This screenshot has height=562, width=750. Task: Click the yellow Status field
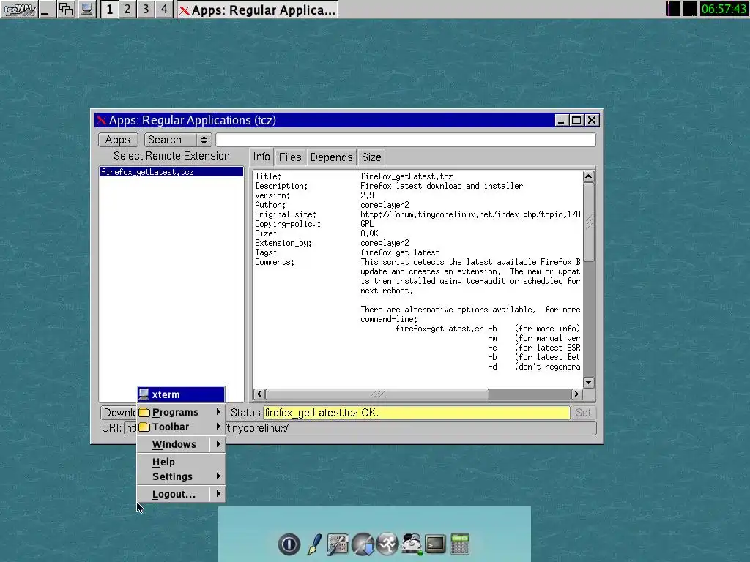(417, 413)
